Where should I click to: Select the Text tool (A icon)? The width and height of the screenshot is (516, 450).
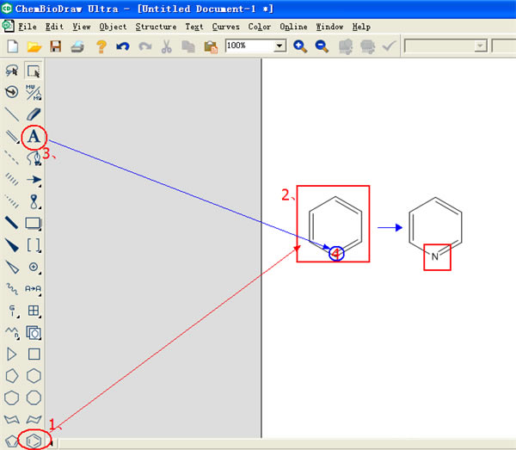coord(34,137)
